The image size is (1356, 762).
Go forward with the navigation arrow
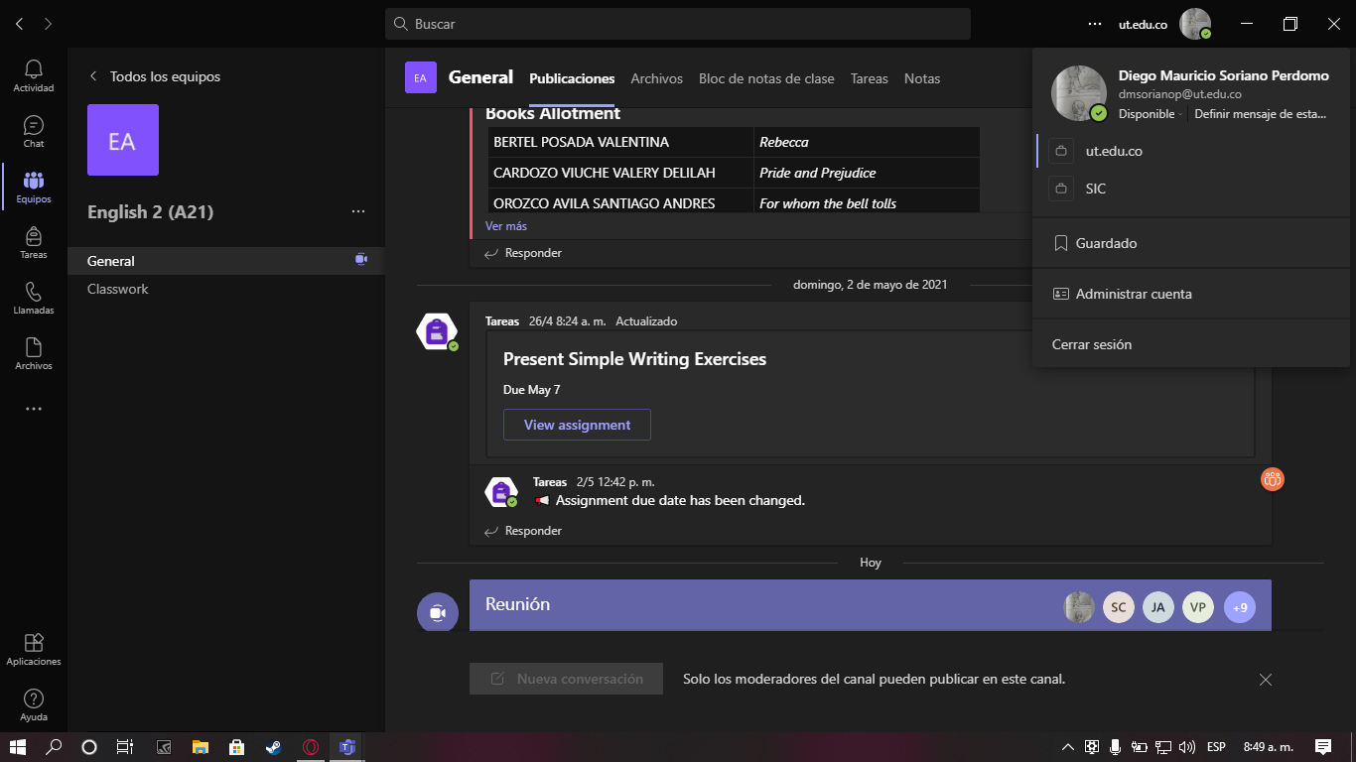click(x=49, y=23)
